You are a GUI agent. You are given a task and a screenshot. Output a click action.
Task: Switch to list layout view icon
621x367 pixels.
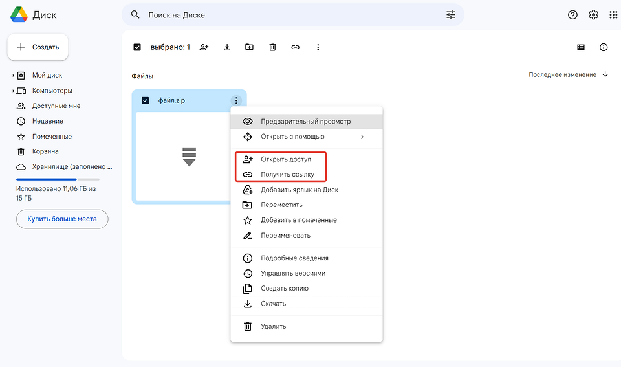(x=581, y=47)
